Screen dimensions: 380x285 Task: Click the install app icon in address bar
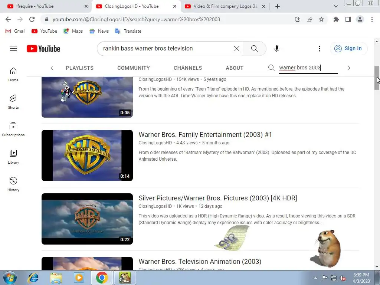298,19
